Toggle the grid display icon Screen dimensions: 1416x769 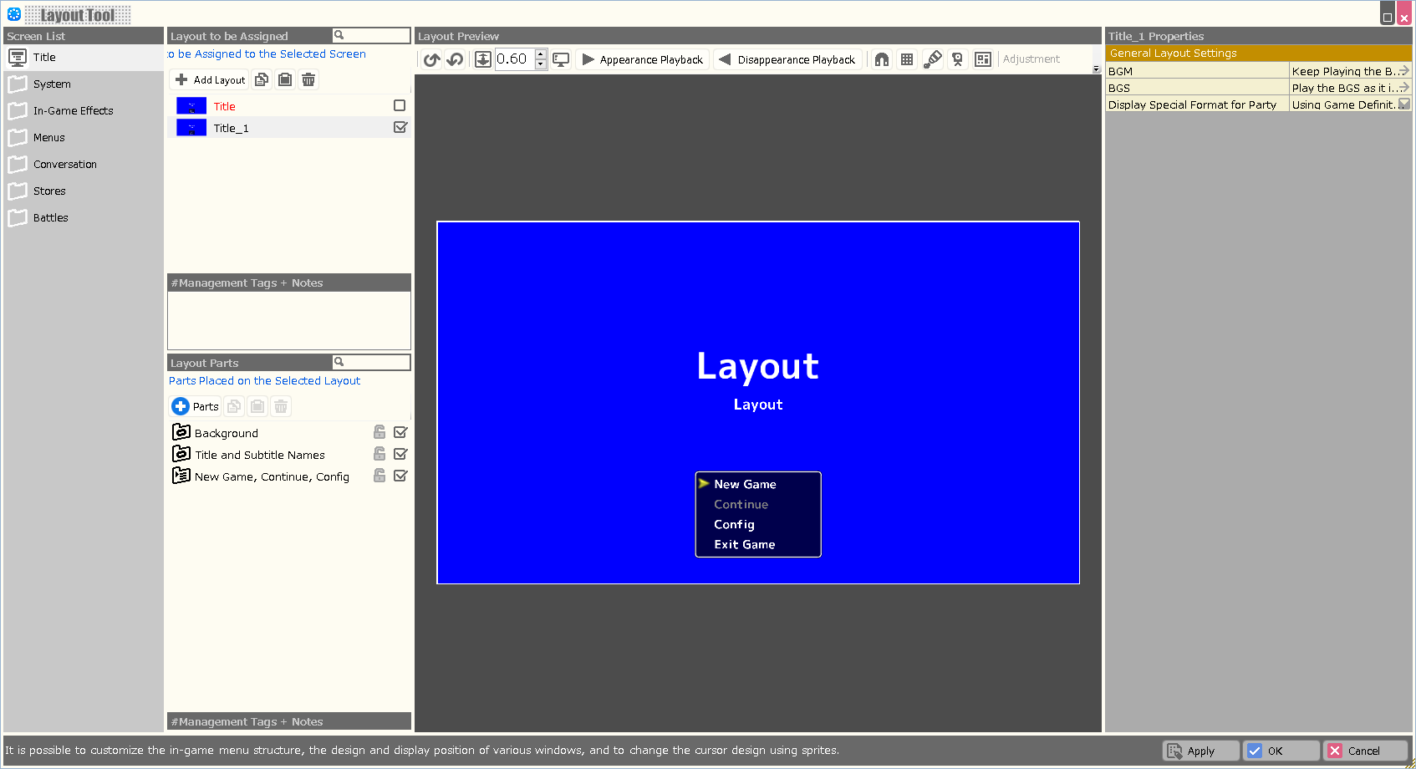[907, 59]
